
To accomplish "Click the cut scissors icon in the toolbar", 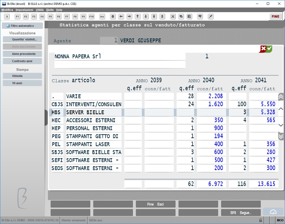I will 173,16.
